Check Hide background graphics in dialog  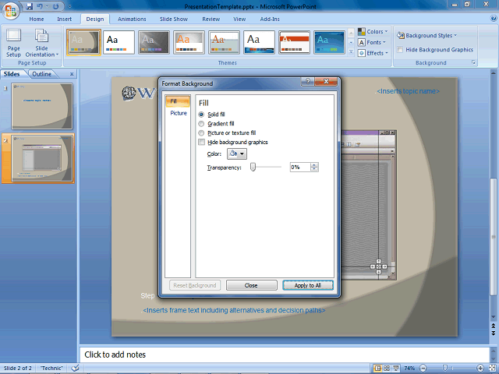(x=201, y=142)
